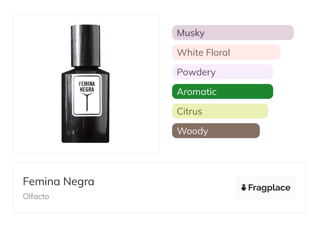319x226 pixels.
Task: Open the Olfacto brand link
Action: click(x=36, y=196)
